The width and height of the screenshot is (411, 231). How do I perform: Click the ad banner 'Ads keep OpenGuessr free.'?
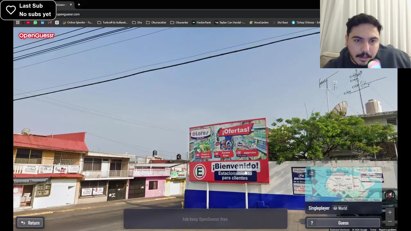pos(205,219)
